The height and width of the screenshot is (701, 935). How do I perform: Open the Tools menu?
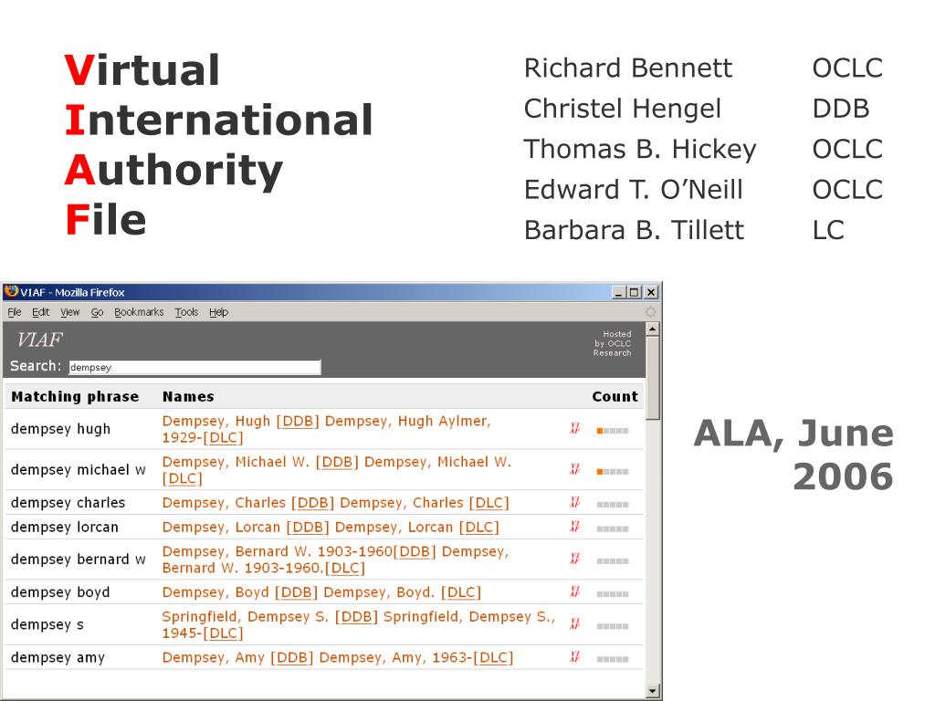coord(186,312)
